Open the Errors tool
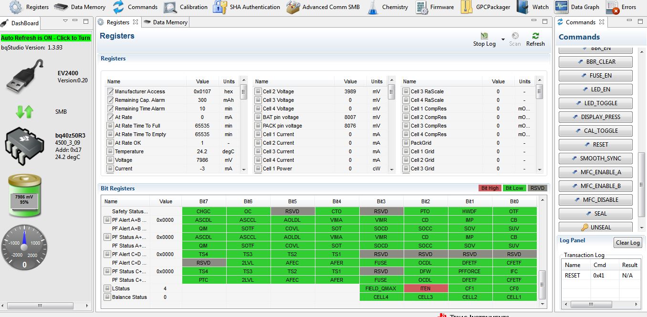This screenshot has width=647, height=317. point(621,7)
